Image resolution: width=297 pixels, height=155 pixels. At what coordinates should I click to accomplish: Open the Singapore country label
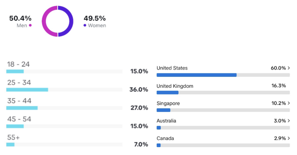[168, 103]
